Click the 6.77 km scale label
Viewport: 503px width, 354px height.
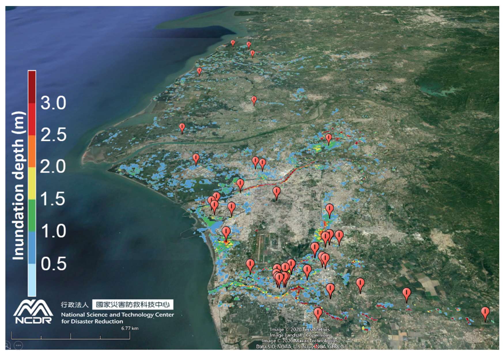point(130,328)
